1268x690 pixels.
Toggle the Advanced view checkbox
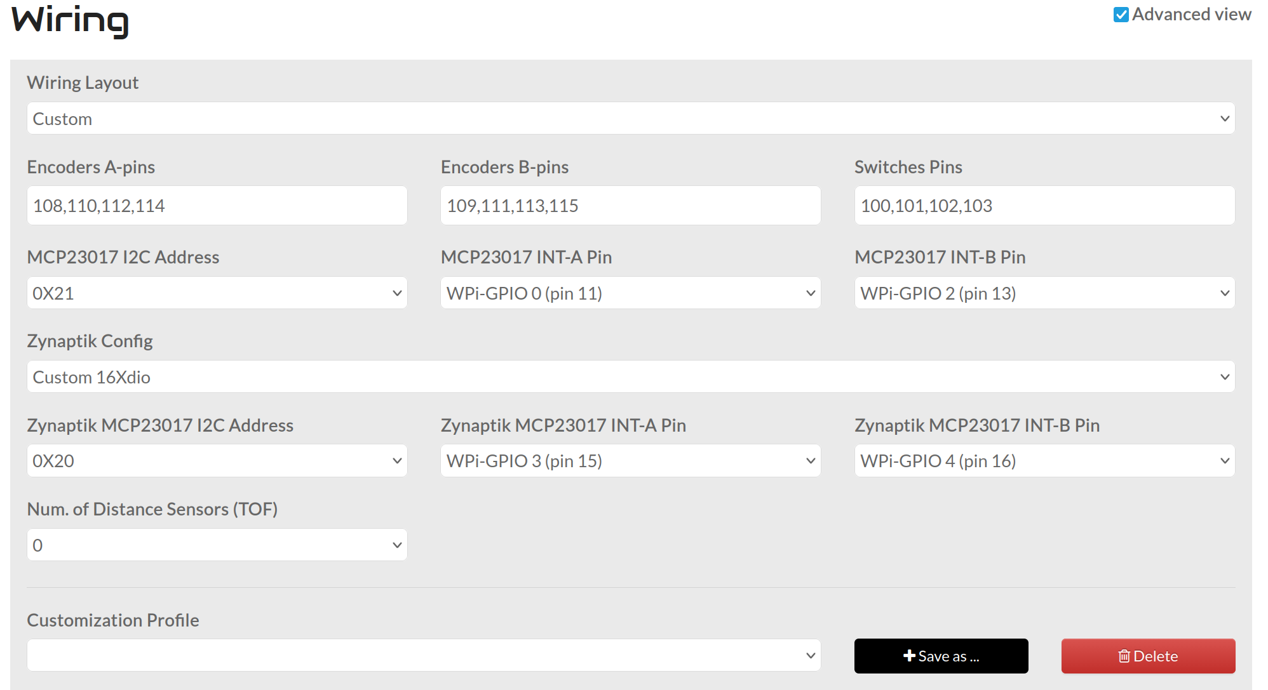click(1121, 15)
